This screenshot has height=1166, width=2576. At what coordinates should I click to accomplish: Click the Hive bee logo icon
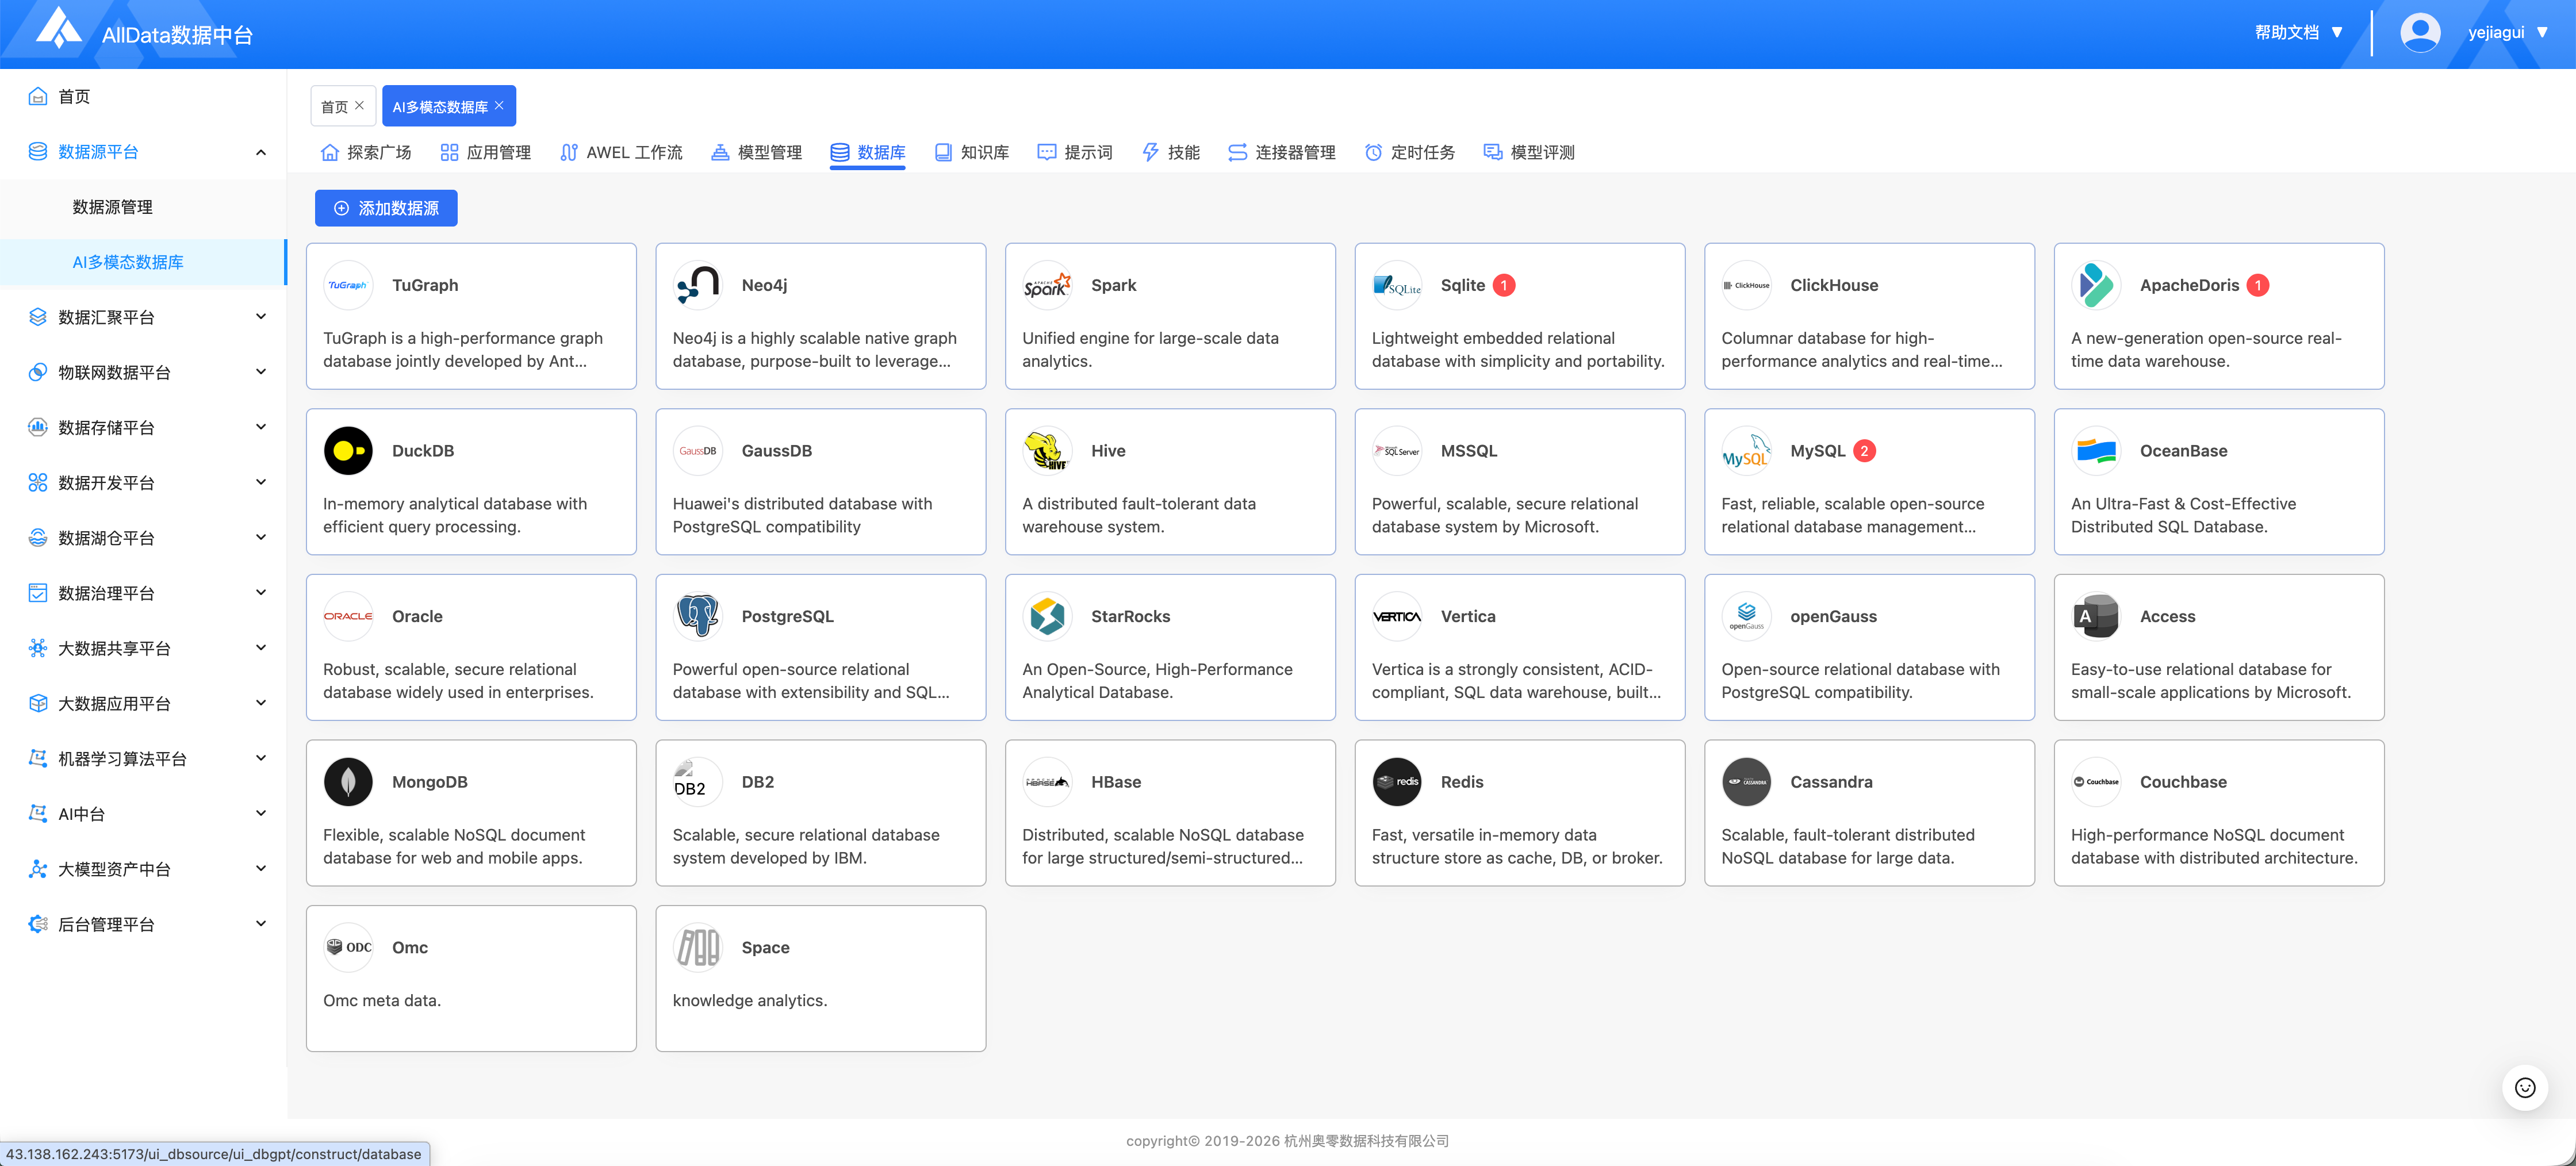pyautogui.click(x=1047, y=451)
